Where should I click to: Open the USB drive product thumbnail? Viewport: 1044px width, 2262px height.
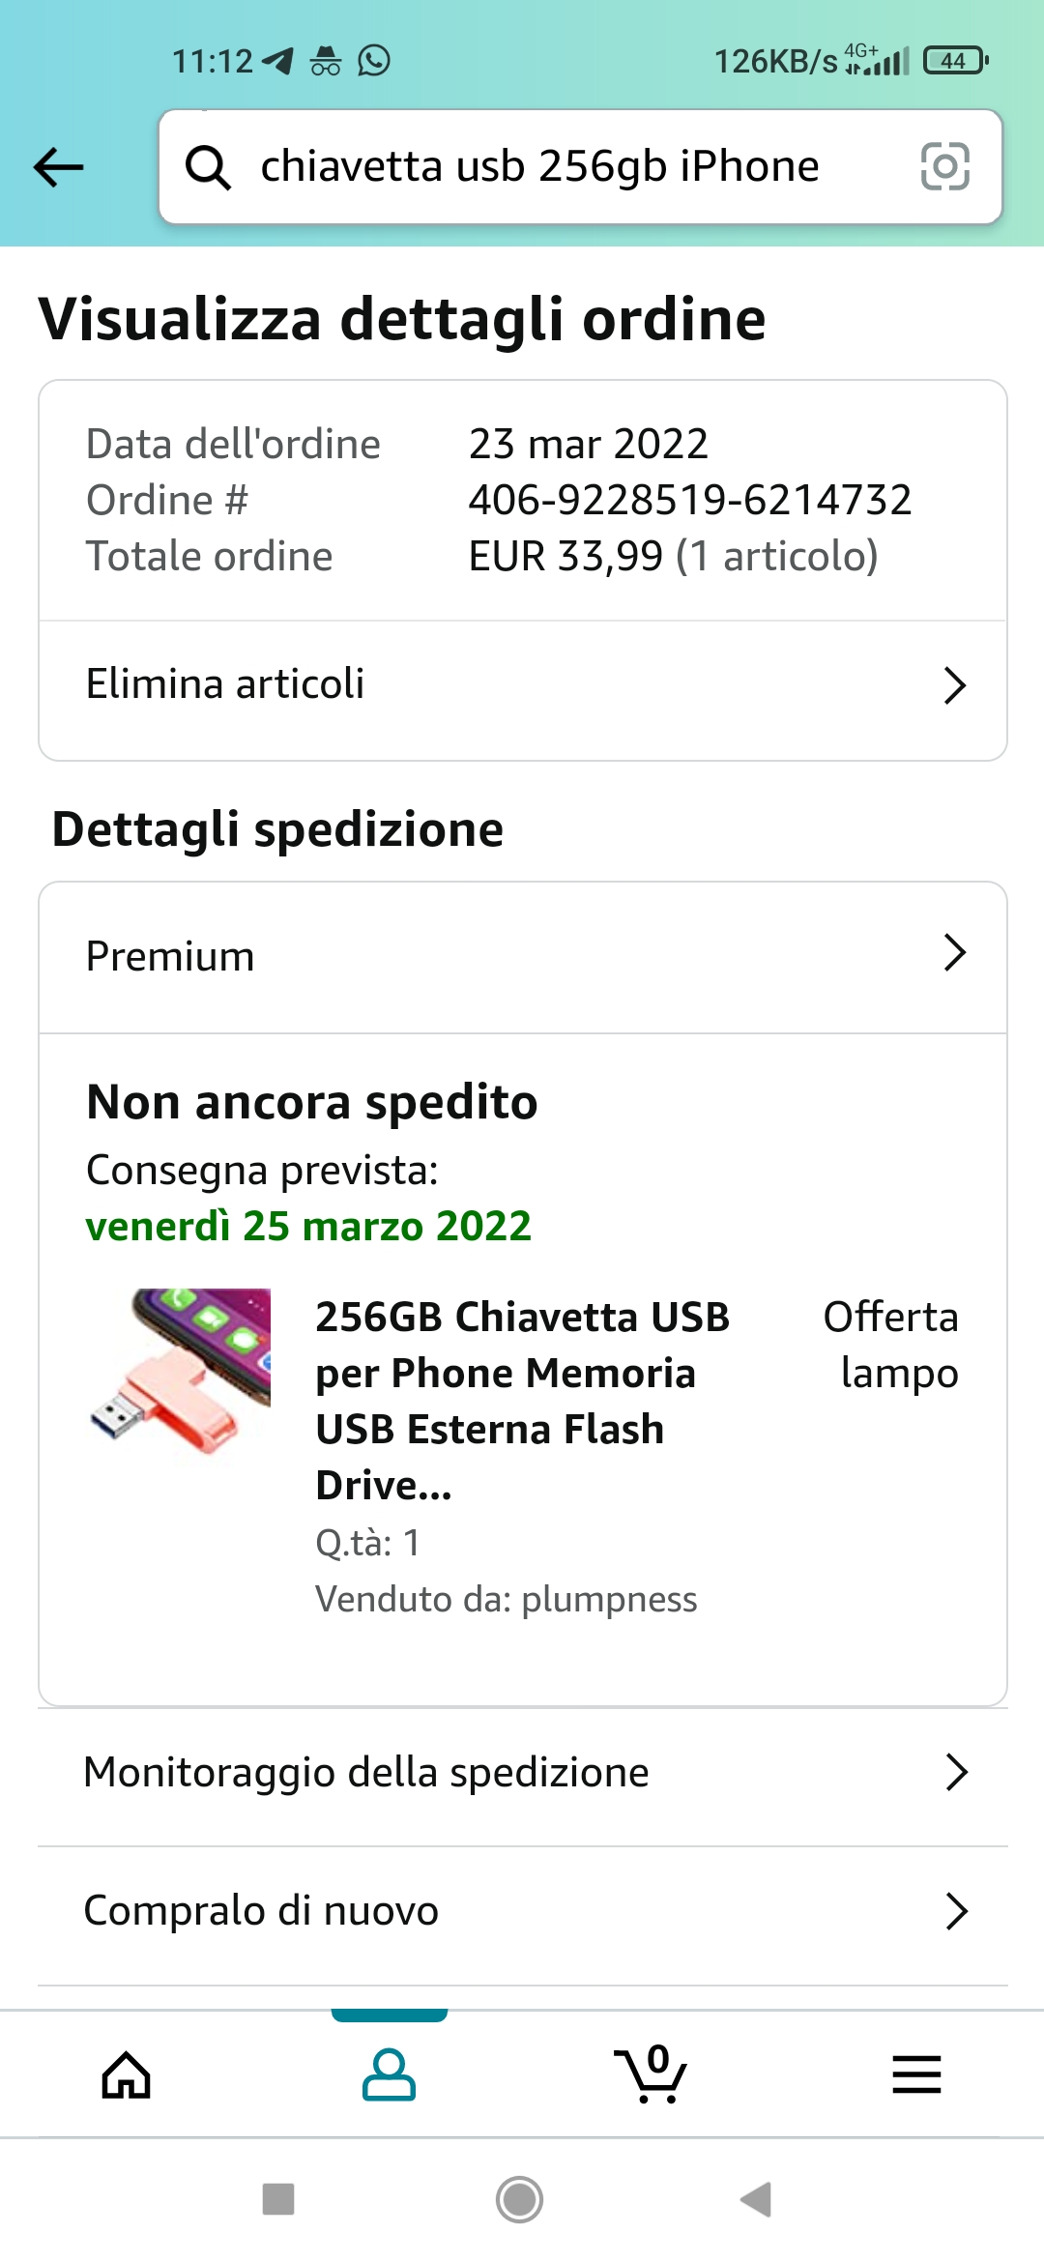(x=179, y=1374)
